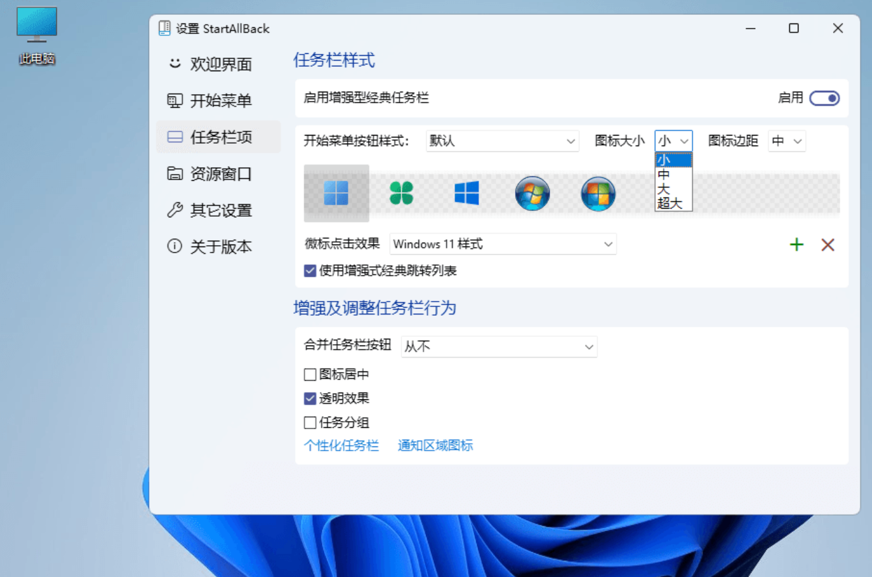Viewport: 872px width, 577px height.
Task: Click the StartAllBack title bar app icon
Action: click(x=165, y=28)
